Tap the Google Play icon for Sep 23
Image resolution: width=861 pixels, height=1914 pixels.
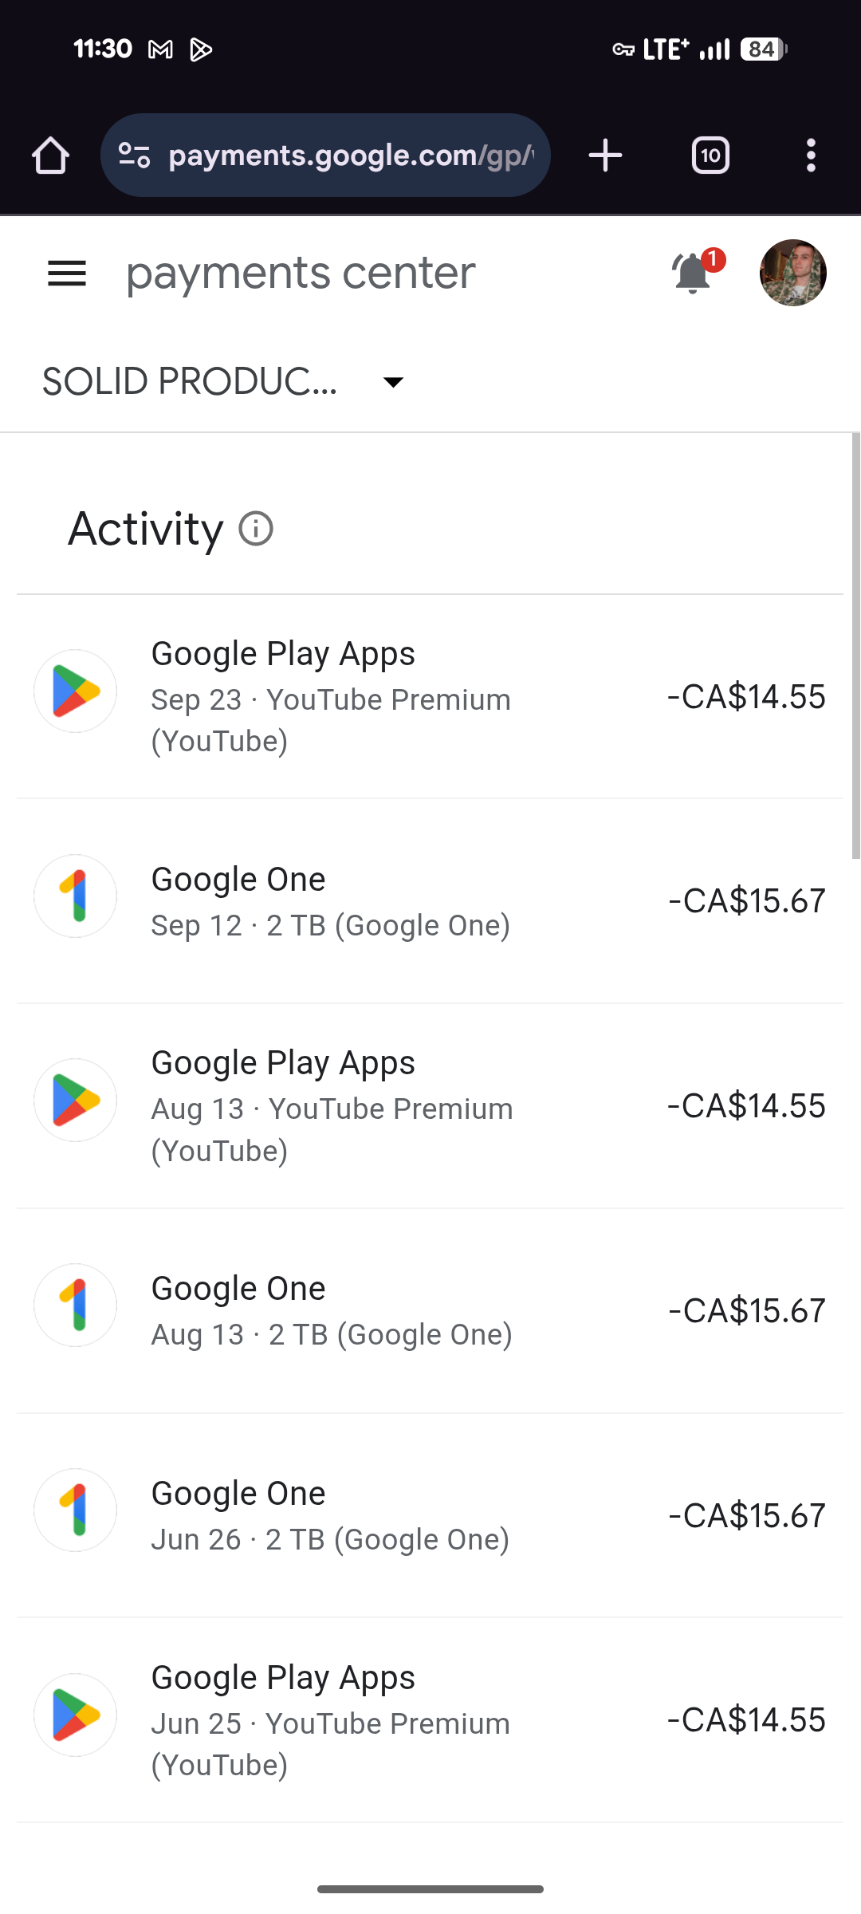click(76, 691)
